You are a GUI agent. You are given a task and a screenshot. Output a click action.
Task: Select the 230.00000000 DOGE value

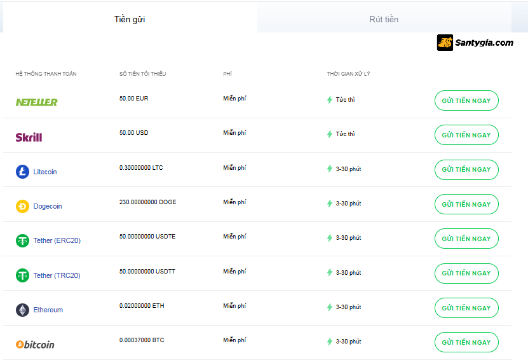(148, 202)
